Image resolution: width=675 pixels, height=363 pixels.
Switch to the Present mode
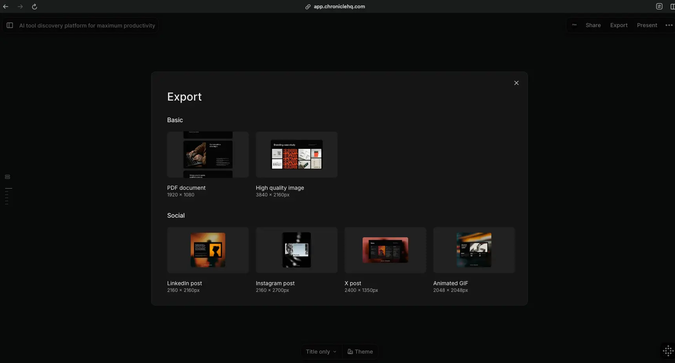647,25
